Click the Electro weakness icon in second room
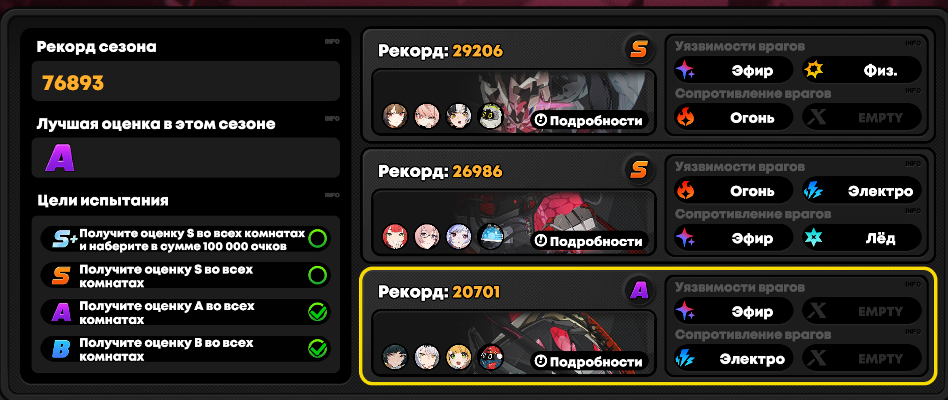The height and width of the screenshot is (400, 948). coord(813,190)
